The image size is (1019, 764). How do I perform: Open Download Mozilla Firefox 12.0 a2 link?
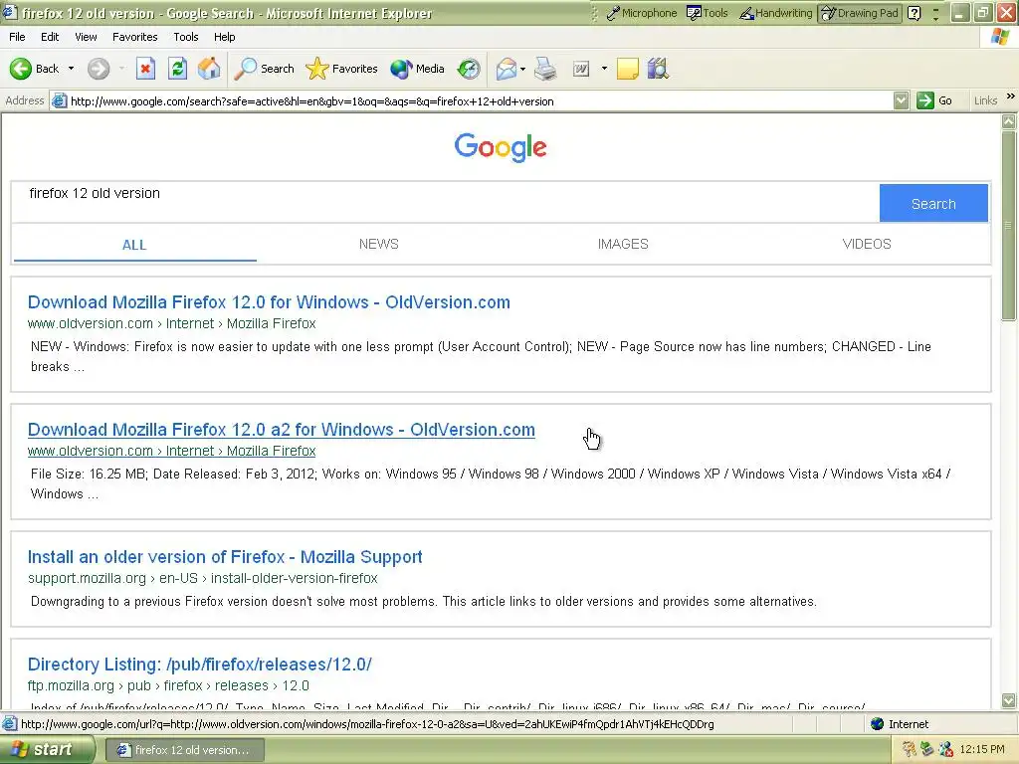(x=281, y=430)
